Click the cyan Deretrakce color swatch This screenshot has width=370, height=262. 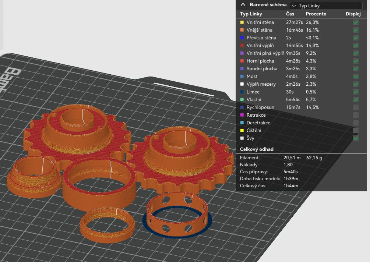pyautogui.click(x=242, y=123)
